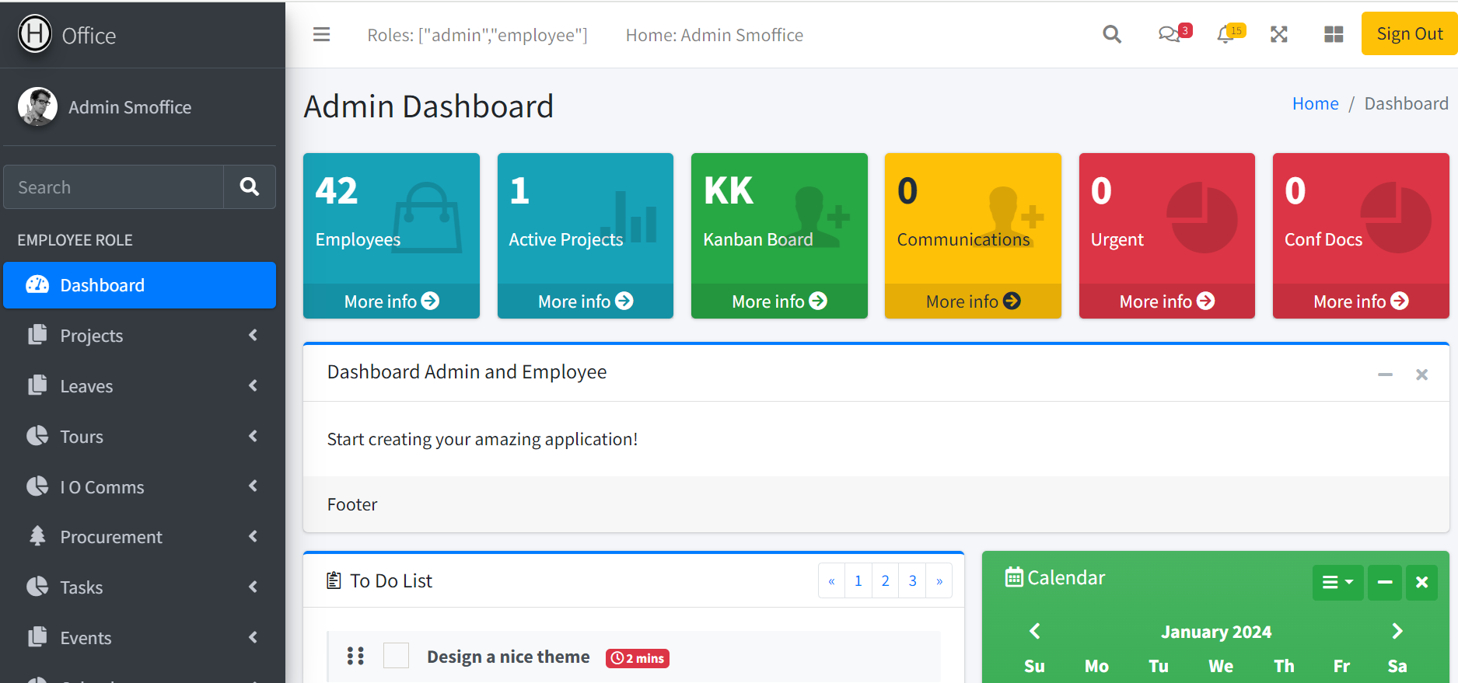Open the messages chat icon with badge 3
Image resolution: width=1458 pixels, height=683 pixels.
click(1169, 35)
